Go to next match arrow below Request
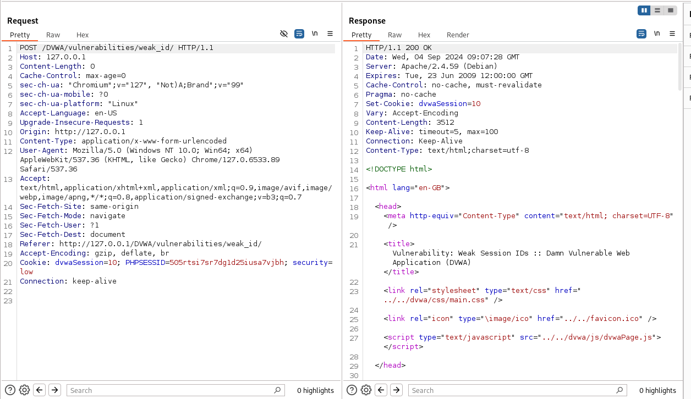This screenshot has height=399, width=691. [54, 390]
